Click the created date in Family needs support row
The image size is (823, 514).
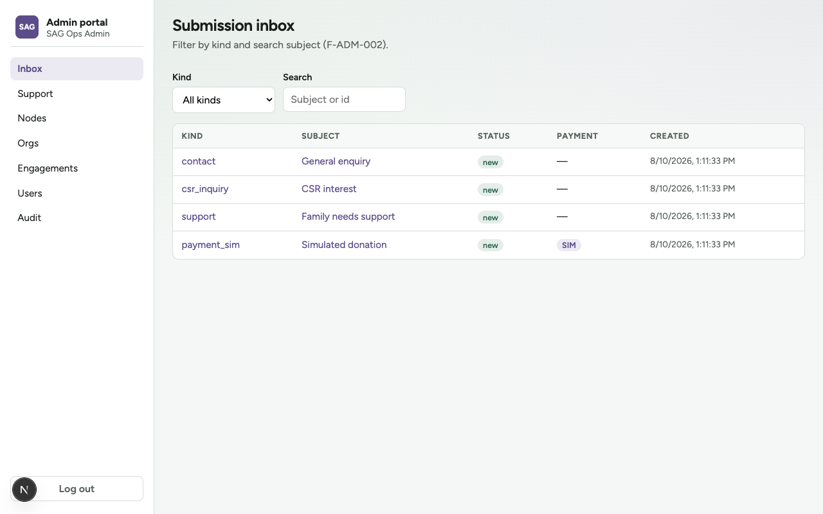coord(692,217)
